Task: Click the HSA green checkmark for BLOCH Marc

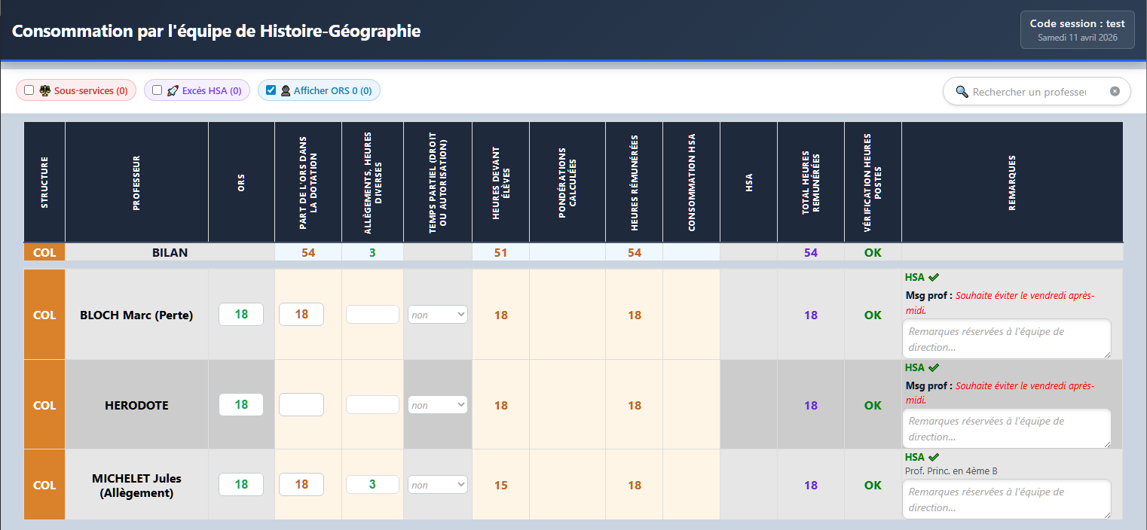Action: point(934,277)
